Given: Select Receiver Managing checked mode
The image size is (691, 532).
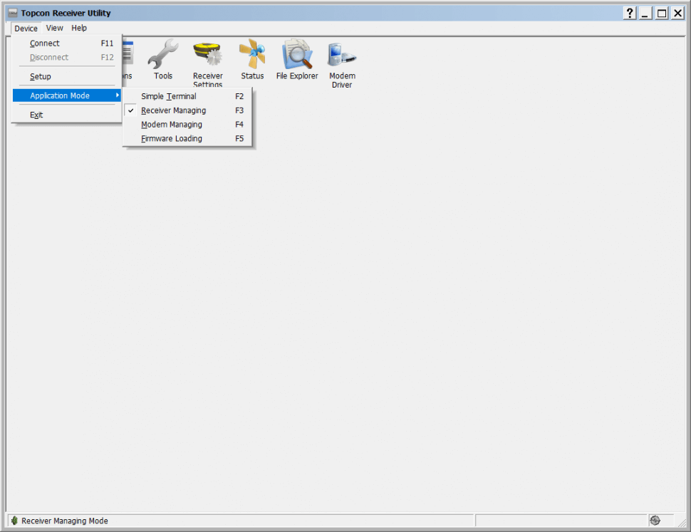Looking at the screenshot, I should (x=188, y=110).
